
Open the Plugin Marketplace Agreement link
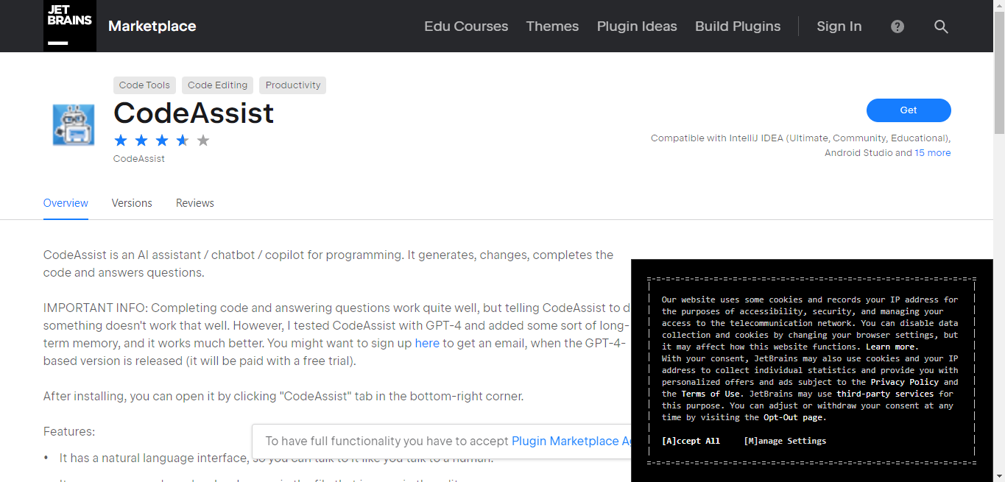point(571,442)
